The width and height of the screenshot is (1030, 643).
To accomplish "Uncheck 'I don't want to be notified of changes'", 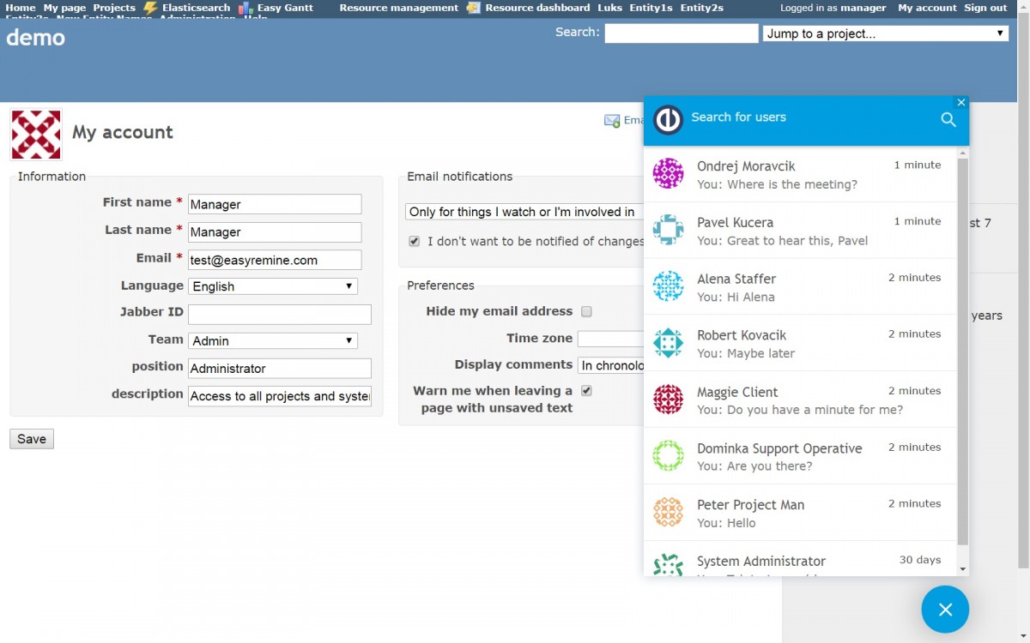I will point(415,241).
